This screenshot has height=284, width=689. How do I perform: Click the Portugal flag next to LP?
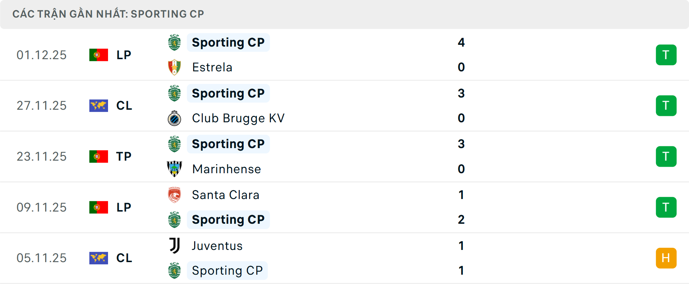tap(99, 55)
